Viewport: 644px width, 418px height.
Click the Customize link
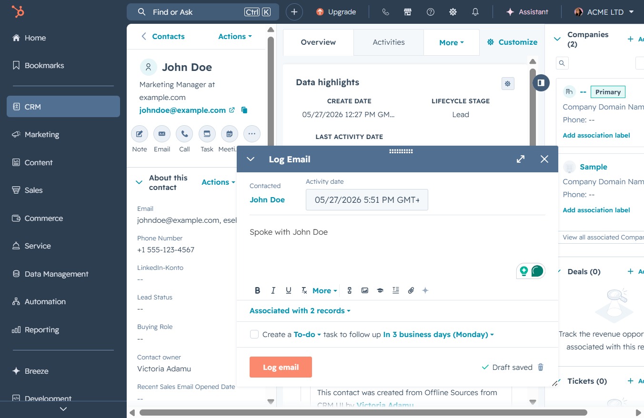[x=513, y=42]
